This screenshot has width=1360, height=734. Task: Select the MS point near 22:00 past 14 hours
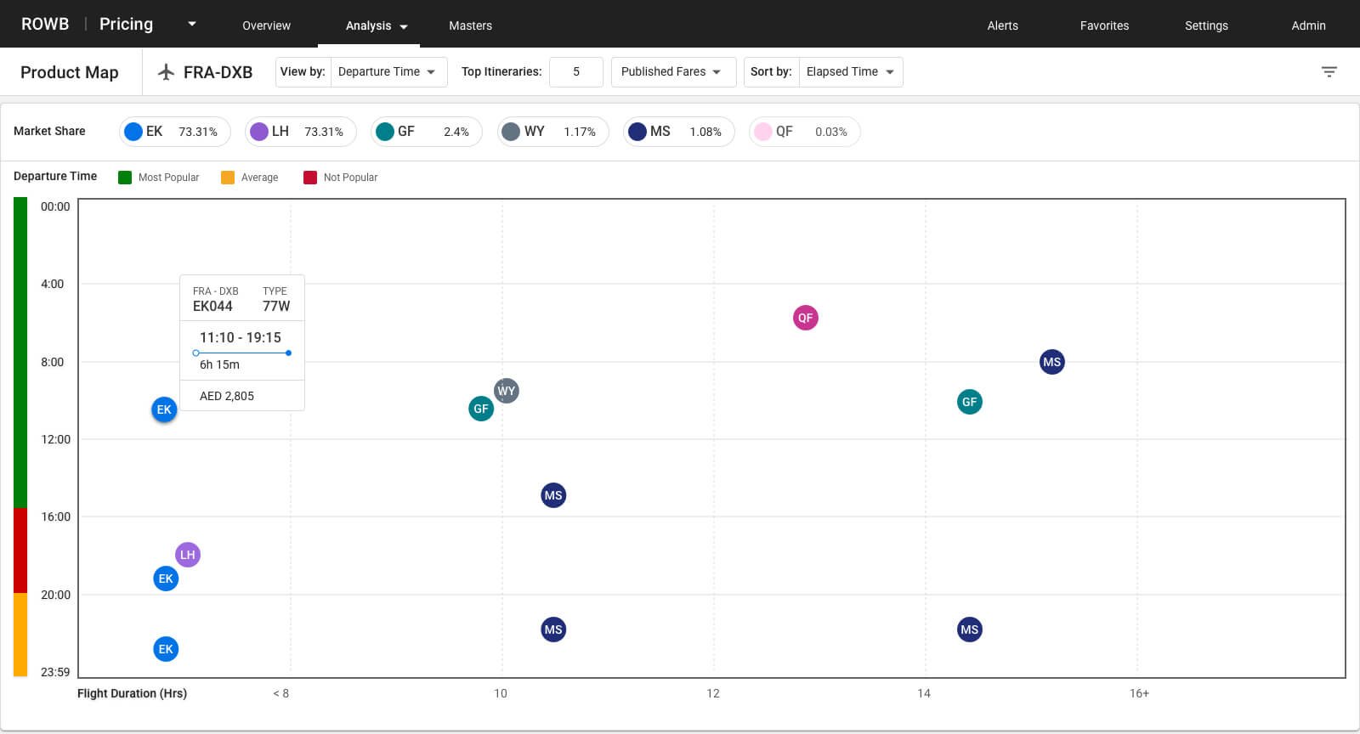[970, 630]
